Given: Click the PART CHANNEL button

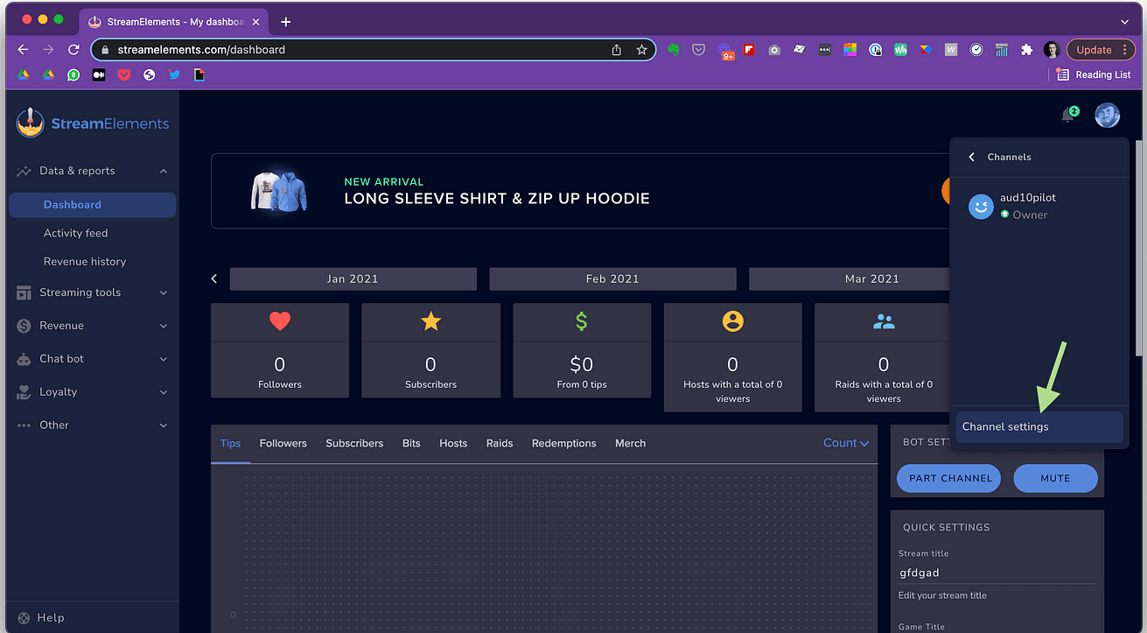Looking at the screenshot, I should pos(950,478).
